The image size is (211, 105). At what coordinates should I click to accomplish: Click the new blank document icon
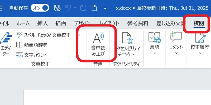[x=94, y=8]
